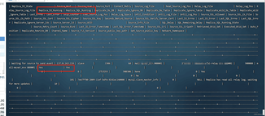Select the value 2753193
265x116 pixels.
tap(103, 71)
